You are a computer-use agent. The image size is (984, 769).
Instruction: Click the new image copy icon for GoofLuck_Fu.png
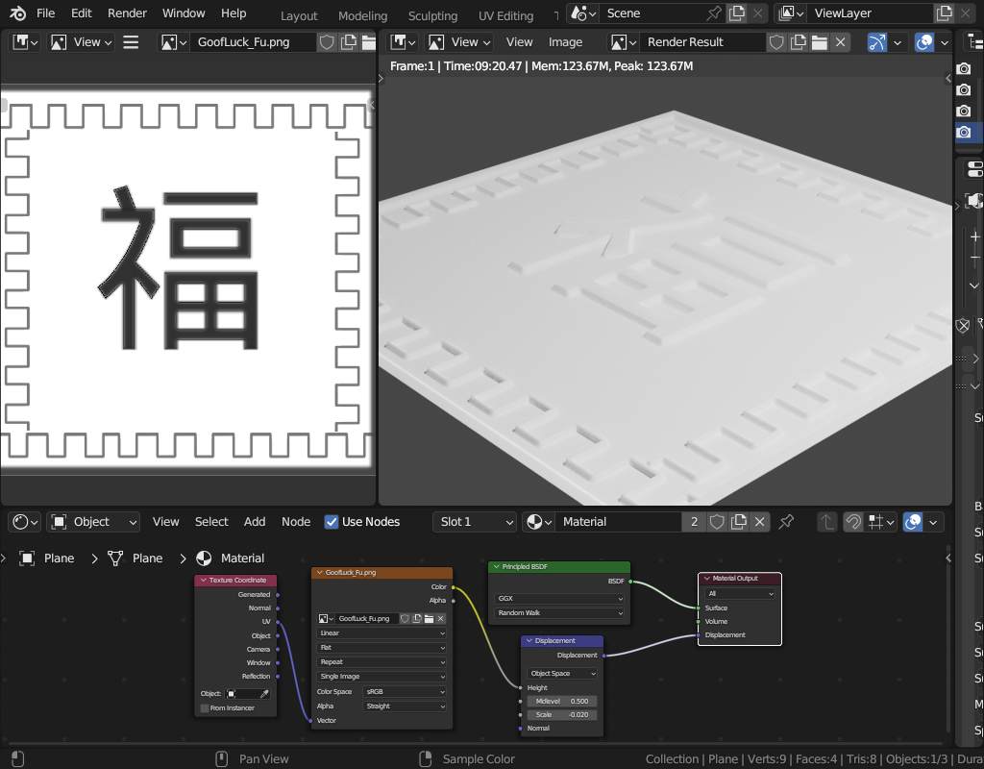tap(348, 42)
